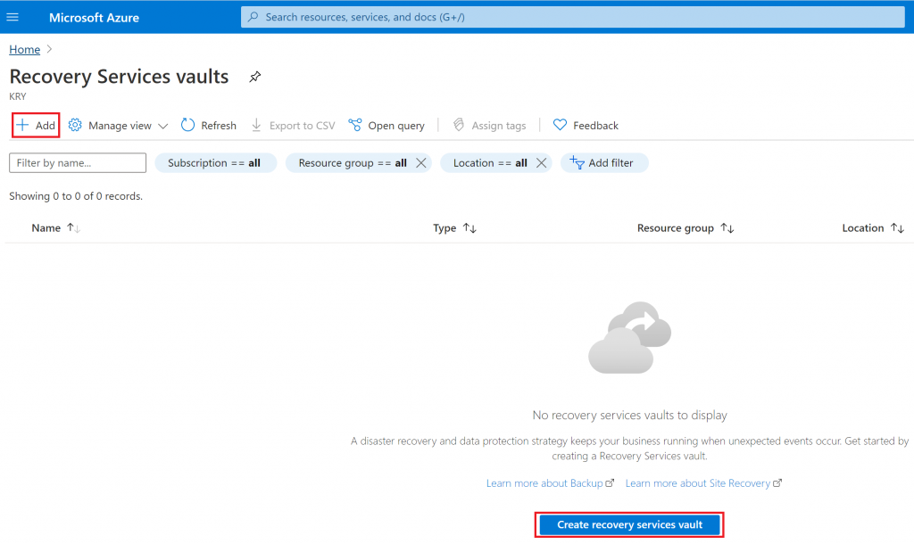Toggle sorting on the Type column
This screenshot has height=544, width=914.
pyautogui.click(x=471, y=227)
